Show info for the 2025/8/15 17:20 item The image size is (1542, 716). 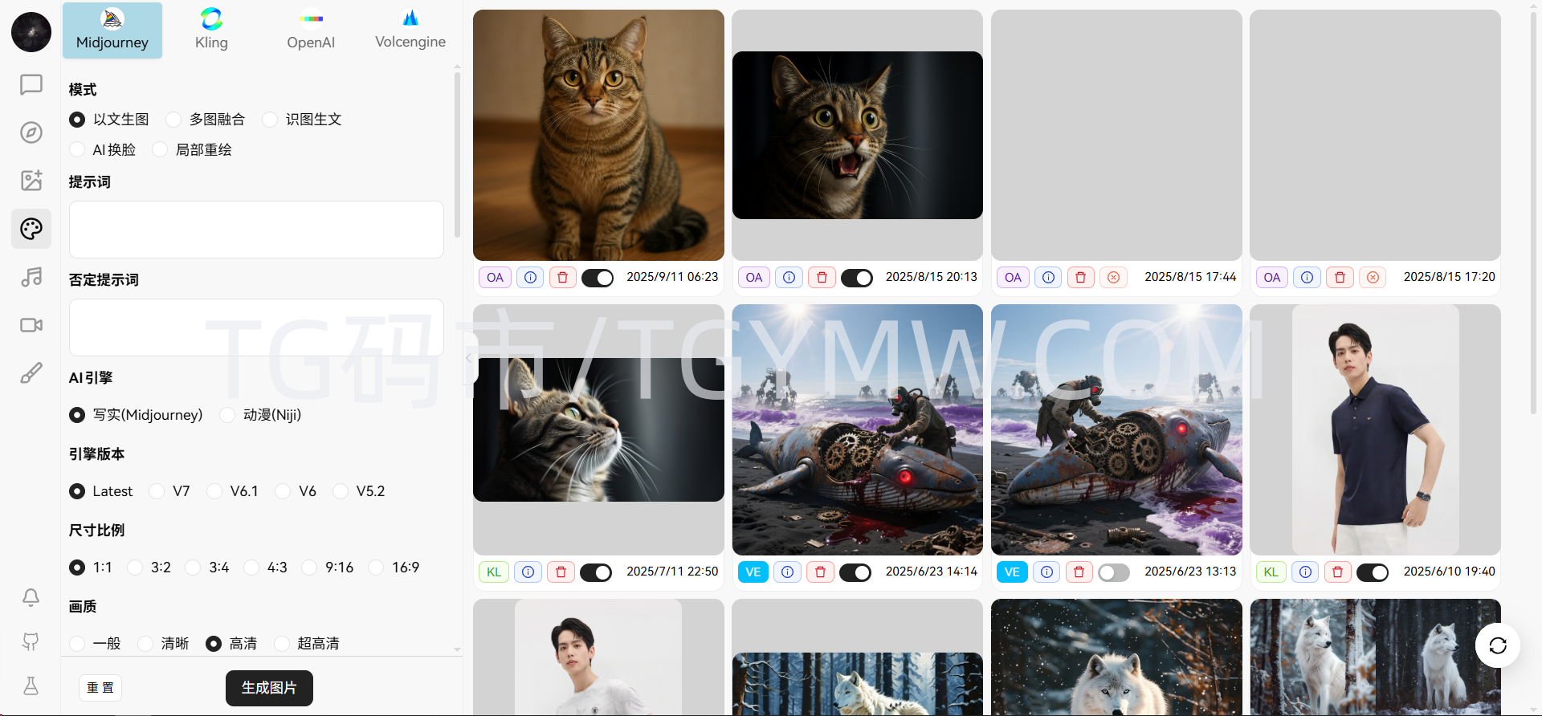1307,278
